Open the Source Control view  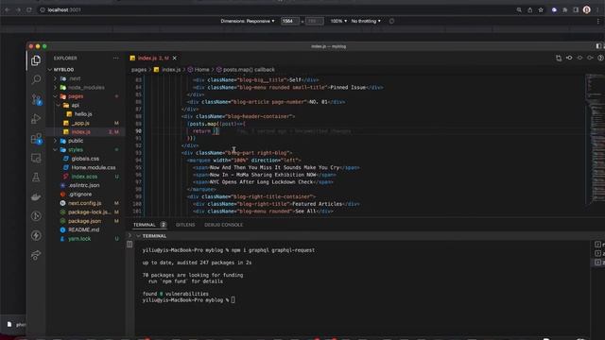36,99
